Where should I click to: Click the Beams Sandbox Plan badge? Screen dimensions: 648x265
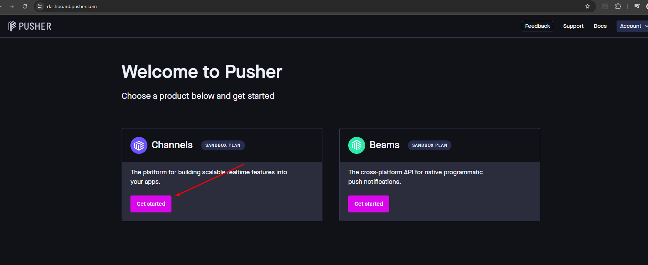click(x=430, y=145)
